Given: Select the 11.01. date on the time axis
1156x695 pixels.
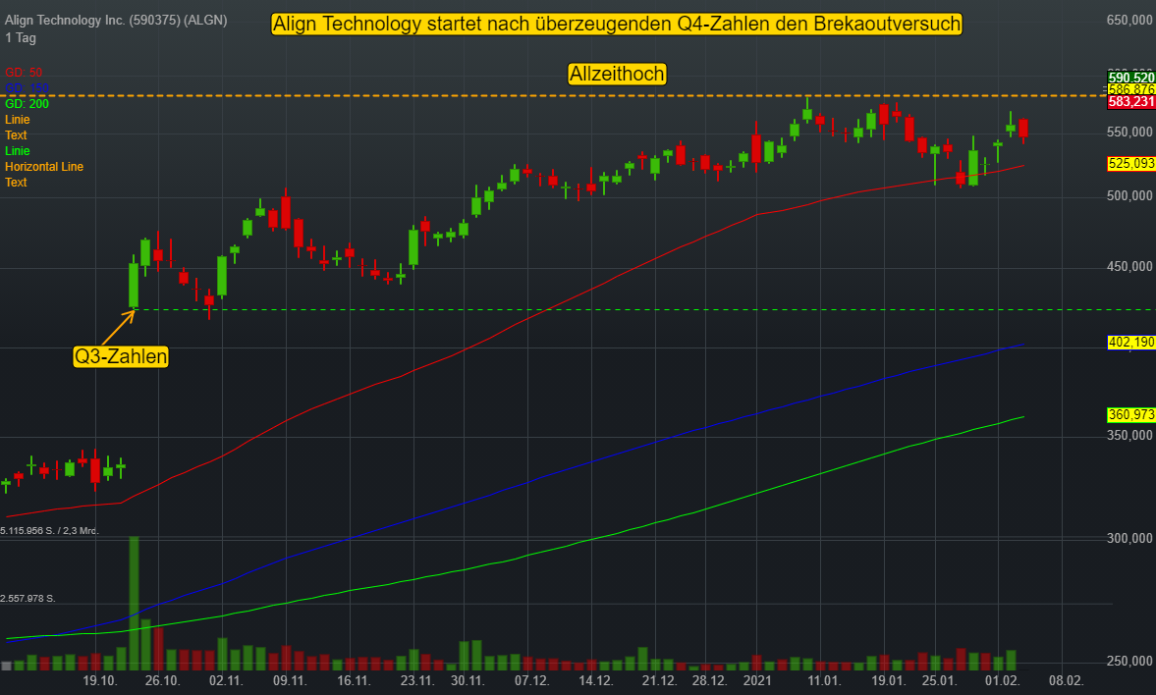Looking at the screenshot, I should click(823, 680).
